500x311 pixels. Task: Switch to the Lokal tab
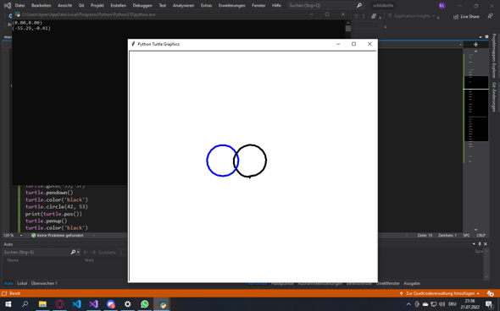click(x=22, y=283)
